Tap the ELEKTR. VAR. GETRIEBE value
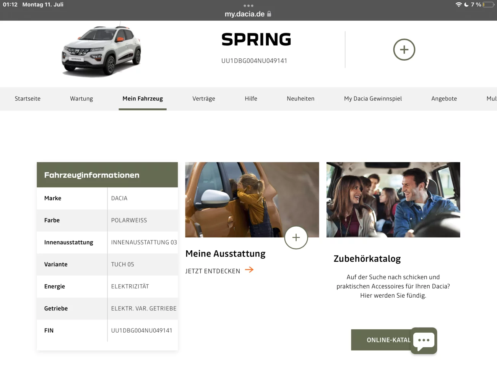497x372 pixels. [144, 308]
